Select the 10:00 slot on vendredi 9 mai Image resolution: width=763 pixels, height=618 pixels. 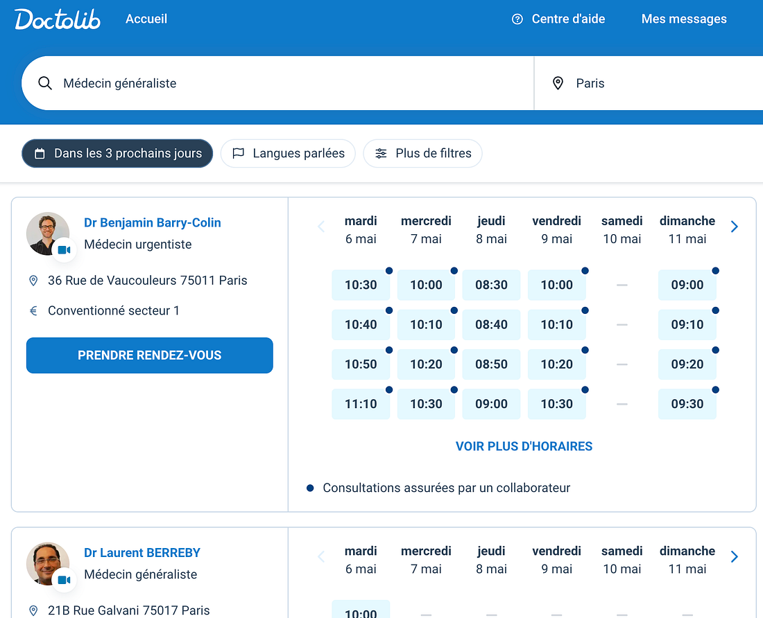[557, 285]
